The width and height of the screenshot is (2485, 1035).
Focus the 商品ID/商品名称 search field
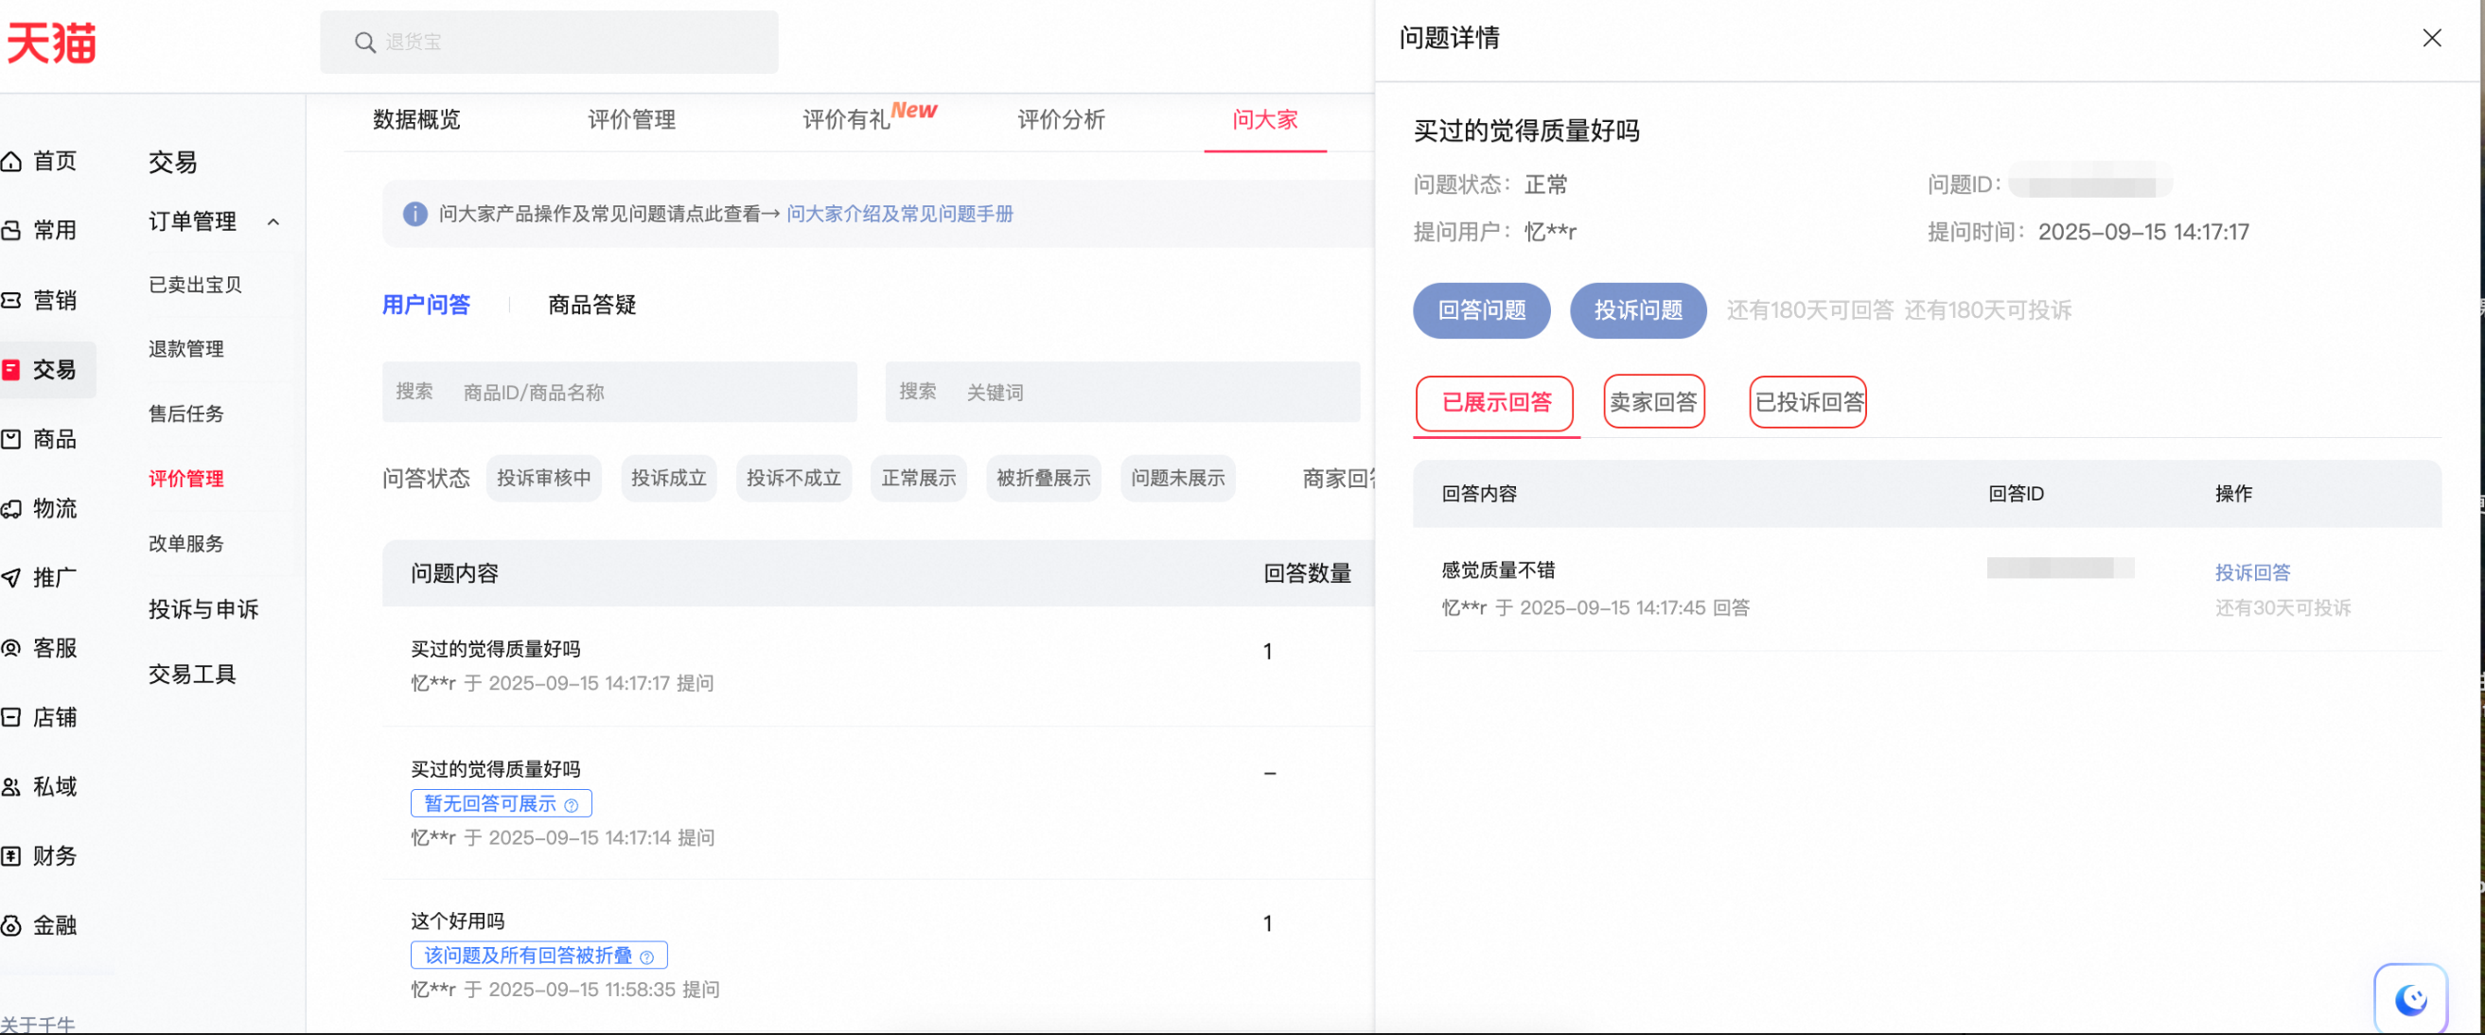[x=619, y=393]
